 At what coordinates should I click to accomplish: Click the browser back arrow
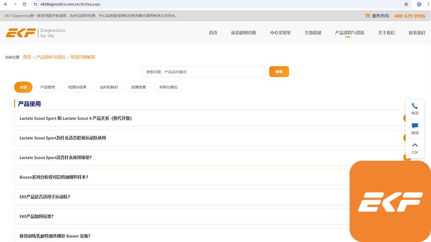pos(6,4)
